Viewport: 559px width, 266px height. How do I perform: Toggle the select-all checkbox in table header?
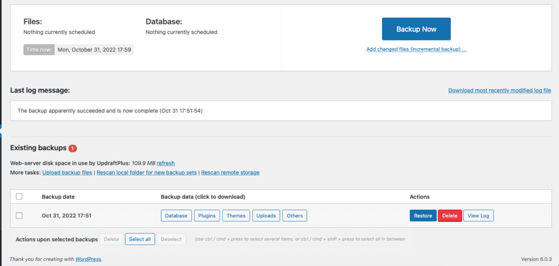click(x=19, y=197)
